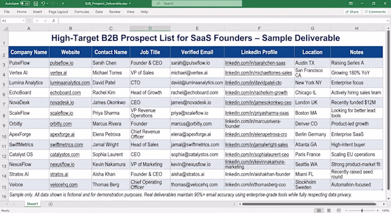Follow linkedin.com/in/jamesokonkwo-ceo profile link
The image size is (391, 213).
[x=258, y=103]
